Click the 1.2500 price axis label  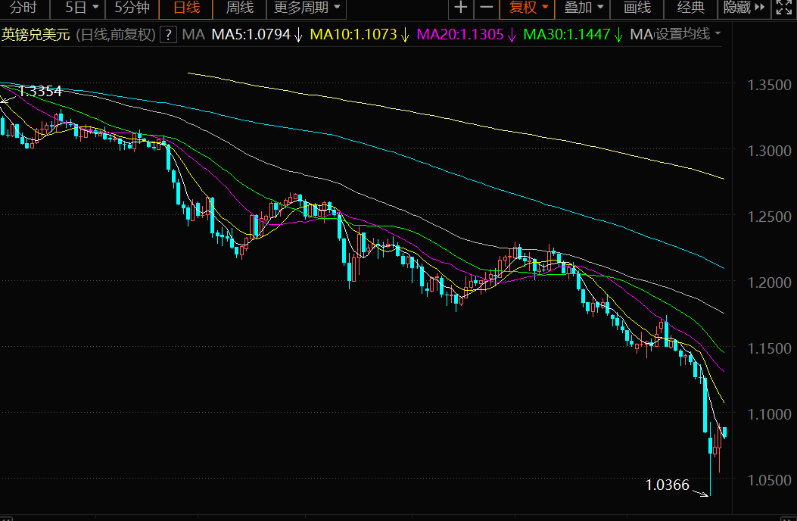(x=769, y=217)
